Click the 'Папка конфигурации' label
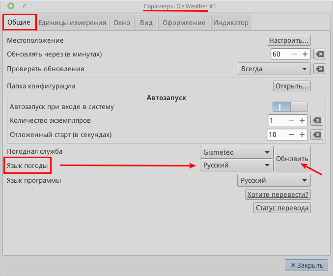333x276 pixels. pyautogui.click(x=41, y=86)
